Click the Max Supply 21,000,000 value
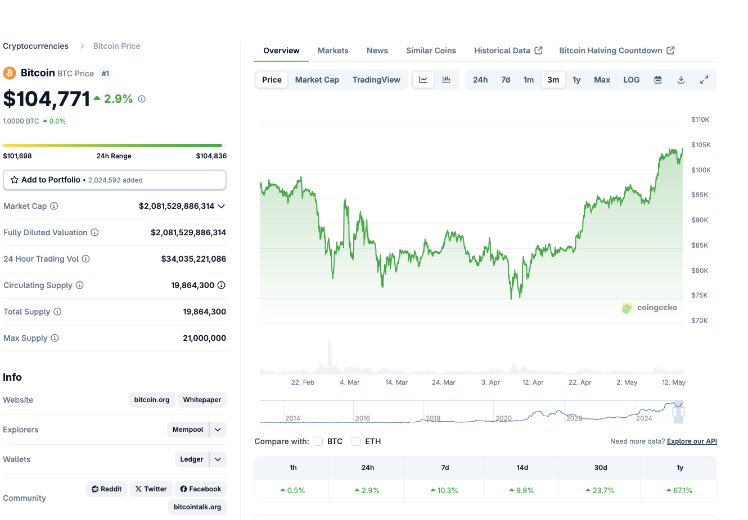The width and height of the screenshot is (748, 520). [x=204, y=338]
